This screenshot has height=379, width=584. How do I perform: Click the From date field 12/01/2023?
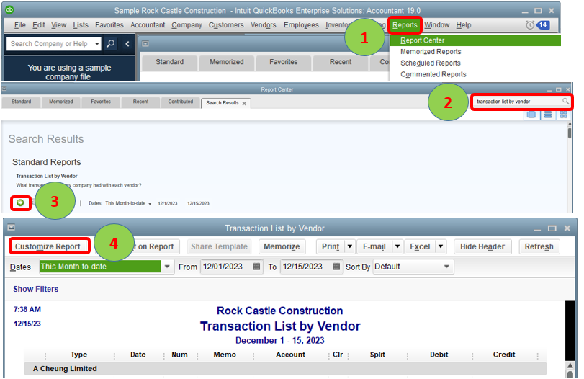(226, 267)
